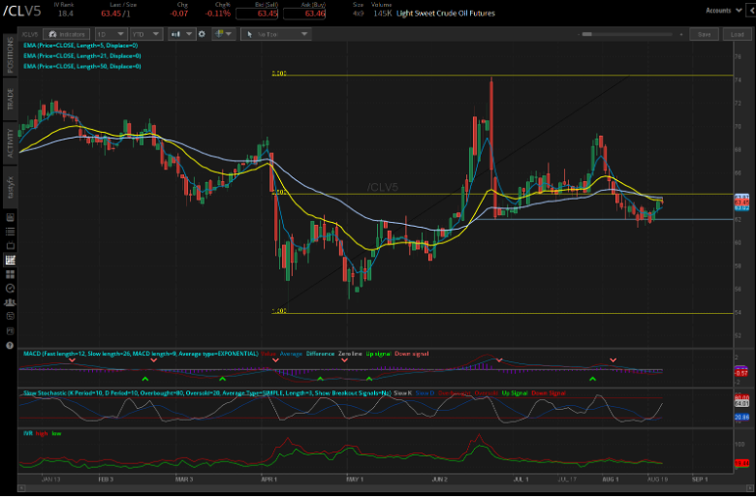The height and width of the screenshot is (499, 756).
Task: Click the MACD value tag -0.57
Action: (740, 373)
